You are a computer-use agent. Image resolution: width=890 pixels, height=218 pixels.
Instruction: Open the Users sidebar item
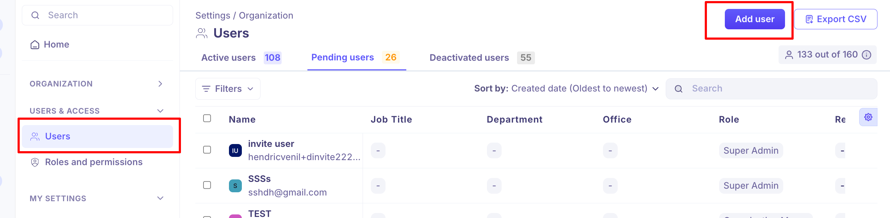click(97, 136)
